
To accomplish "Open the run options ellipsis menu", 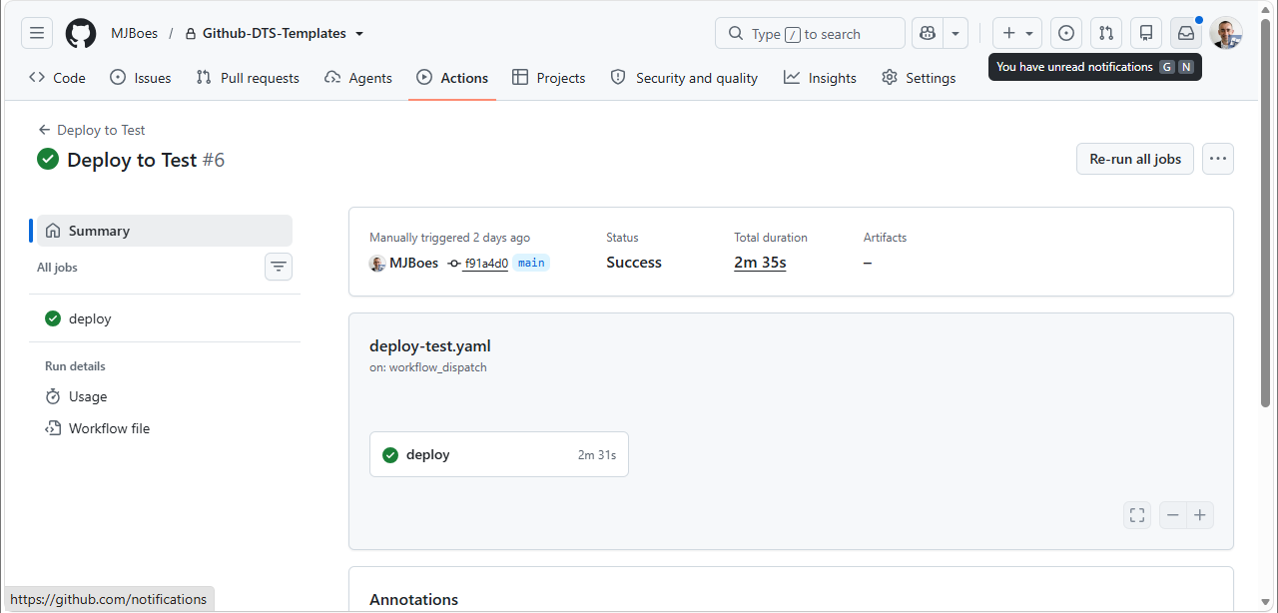I will [x=1218, y=159].
